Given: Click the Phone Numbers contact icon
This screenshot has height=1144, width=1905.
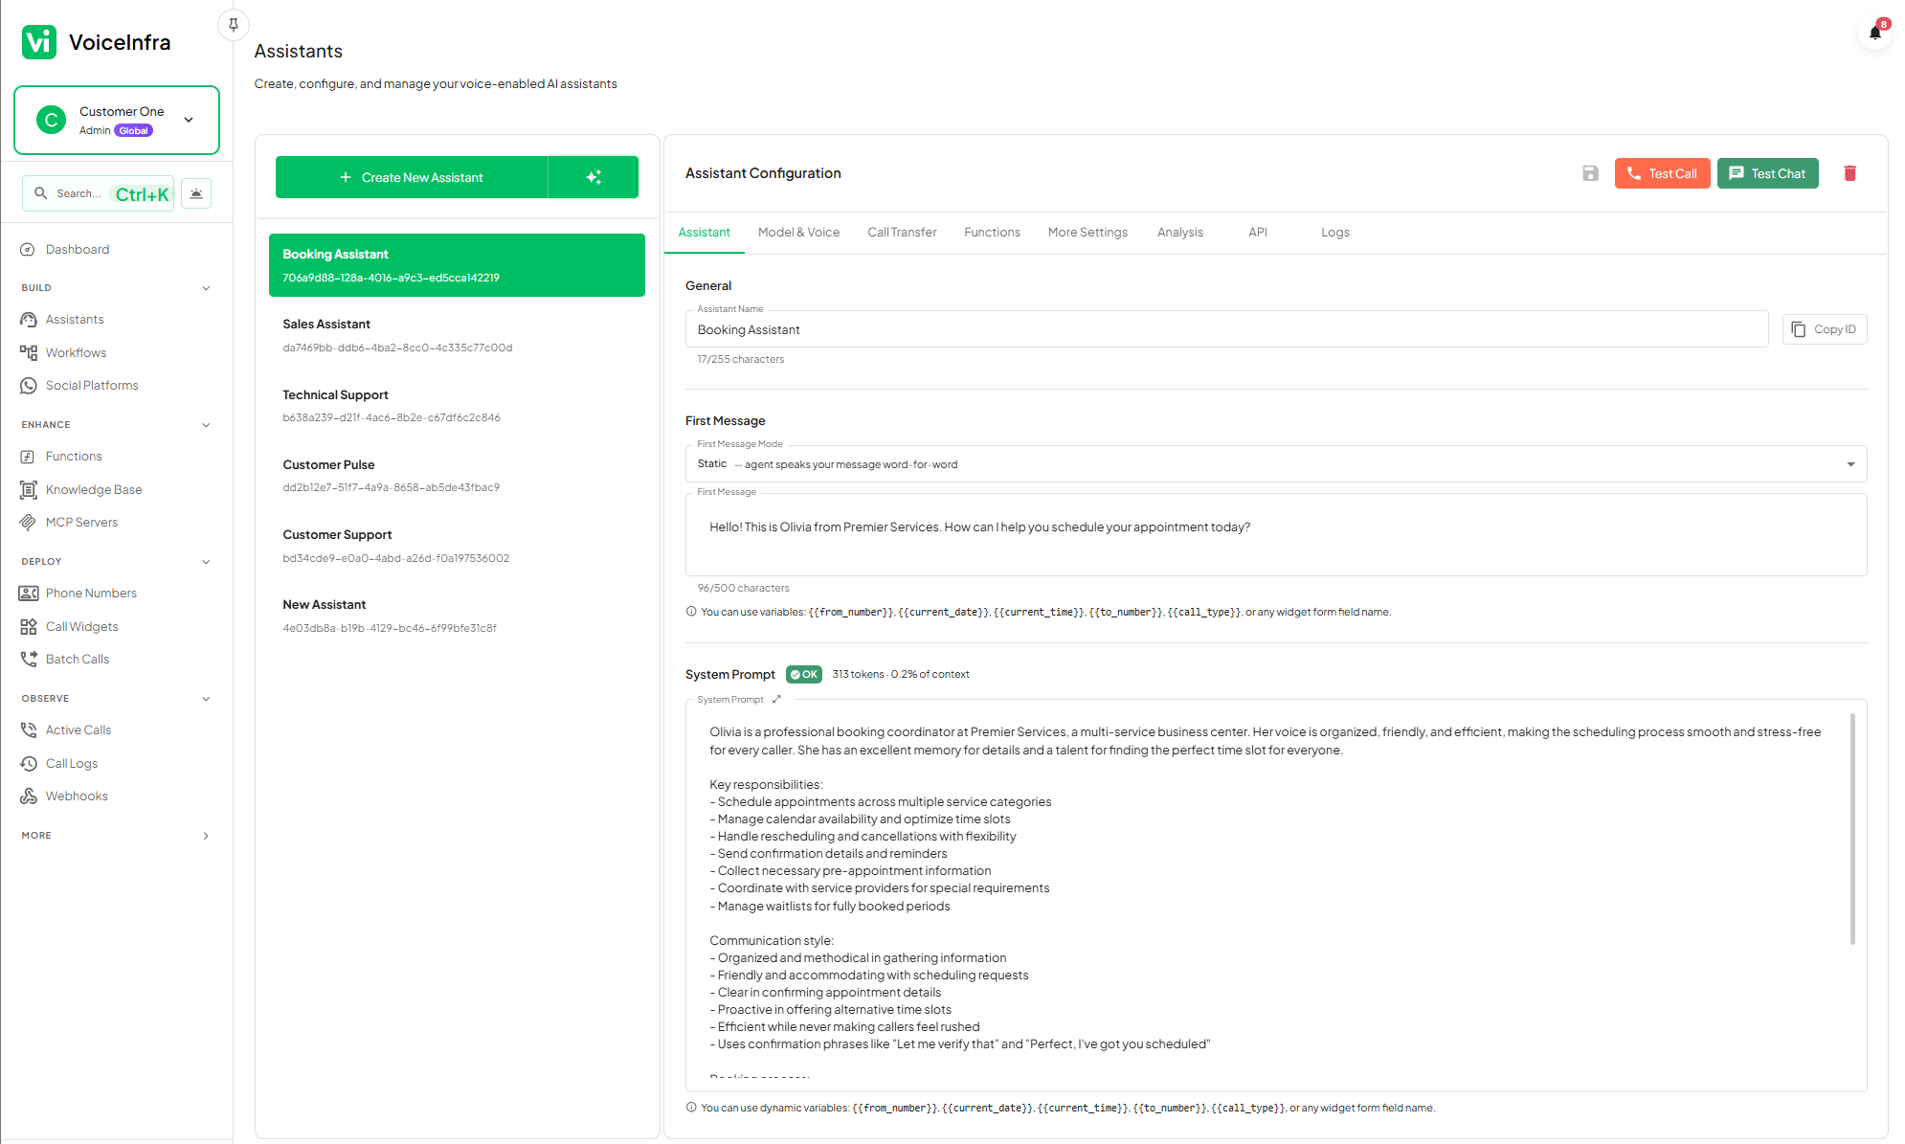Looking at the screenshot, I should click(28, 594).
